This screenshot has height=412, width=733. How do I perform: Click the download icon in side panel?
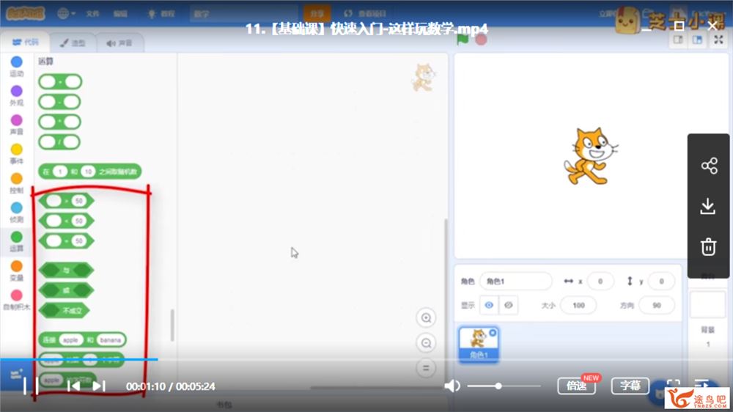pyautogui.click(x=708, y=206)
